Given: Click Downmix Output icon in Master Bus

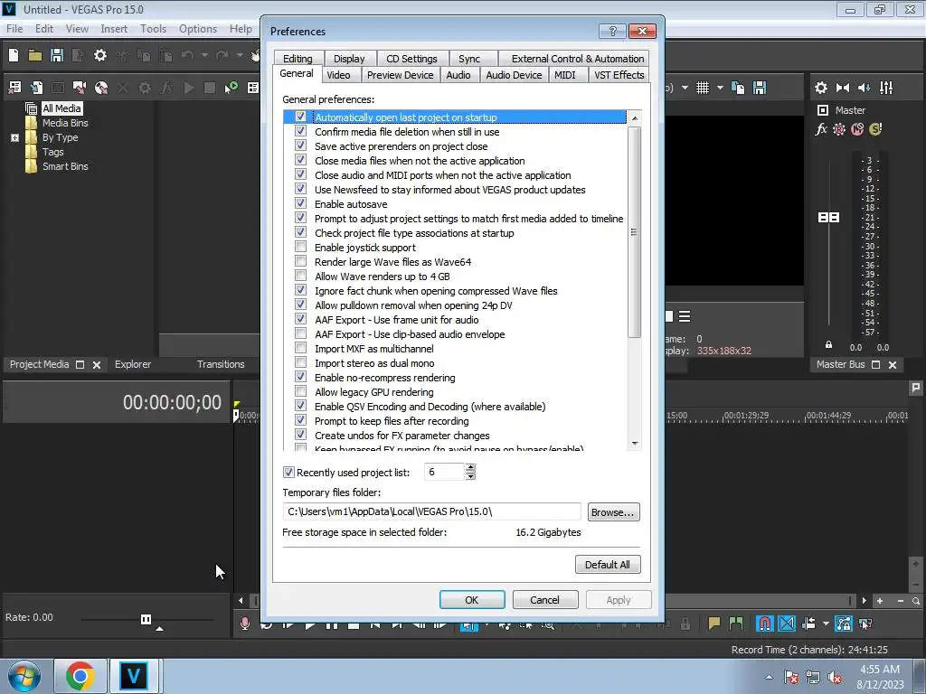Looking at the screenshot, I should [x=843, y=88].
